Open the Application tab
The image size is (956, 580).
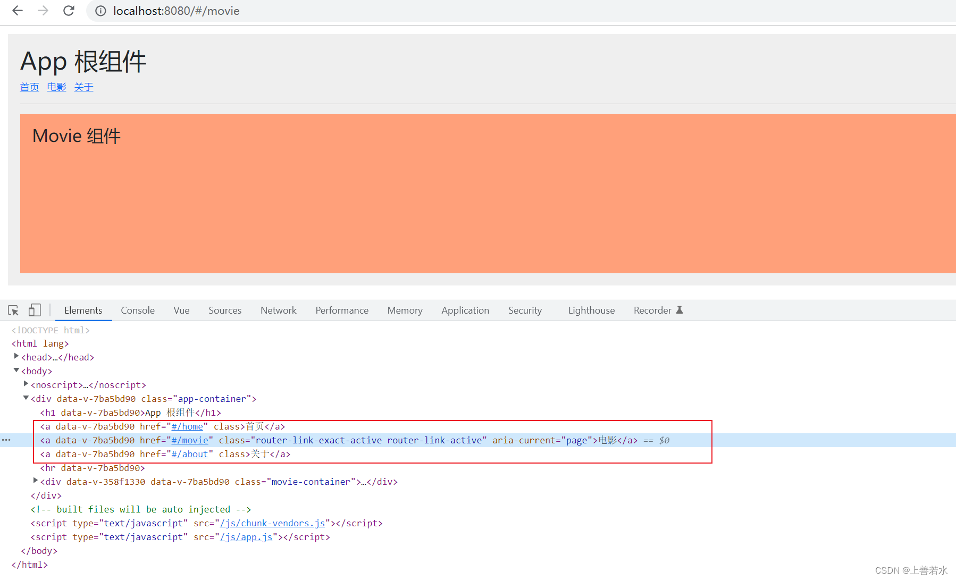coord(465,310)
